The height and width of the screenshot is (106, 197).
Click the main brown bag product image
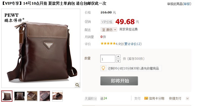[x=41, y=48]
